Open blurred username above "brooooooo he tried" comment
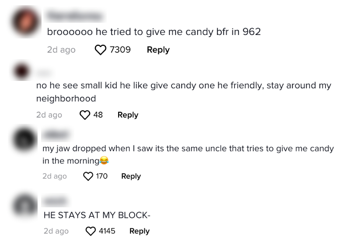Image resolution: width=350 pixels, height=248 pixels. (75, 17)
